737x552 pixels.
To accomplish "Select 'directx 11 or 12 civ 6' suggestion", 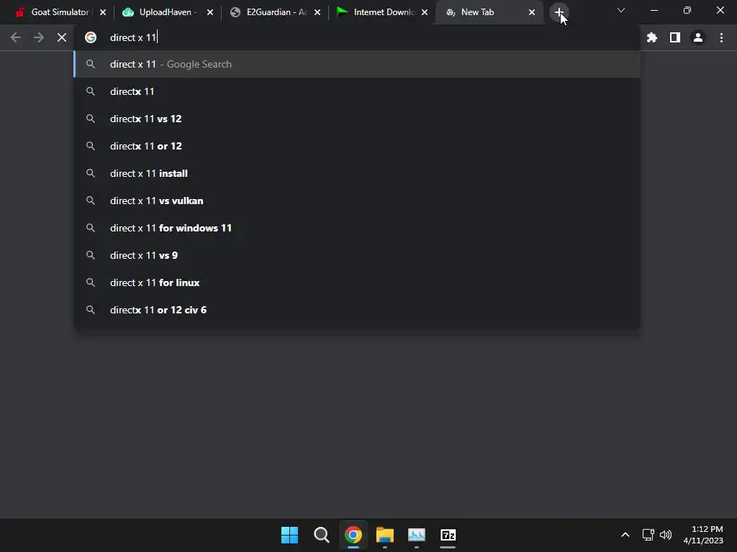I will (x=357, y=309).
